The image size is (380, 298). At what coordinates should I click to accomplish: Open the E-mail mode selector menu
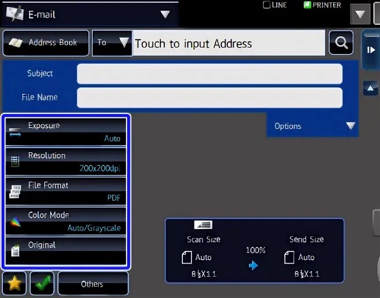[88, 14]
